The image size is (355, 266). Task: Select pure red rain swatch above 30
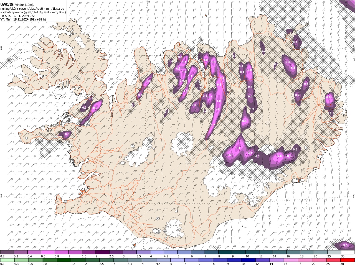[348, 260]
